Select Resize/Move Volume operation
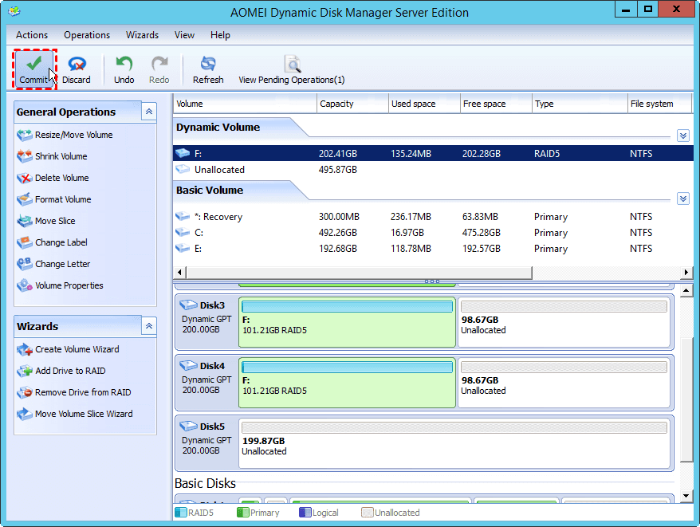700x527 pixels. click(x=73, y=135)
